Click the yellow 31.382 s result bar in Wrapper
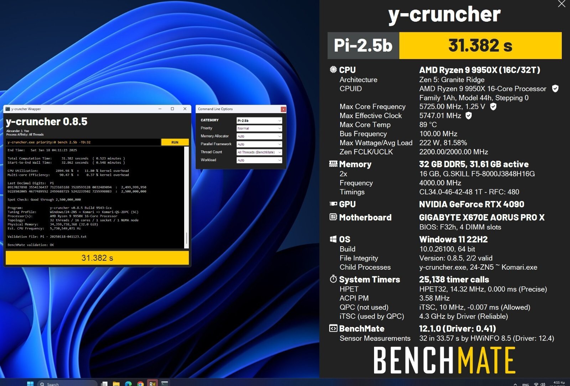The image size is (570, 386). pos(97,258)
